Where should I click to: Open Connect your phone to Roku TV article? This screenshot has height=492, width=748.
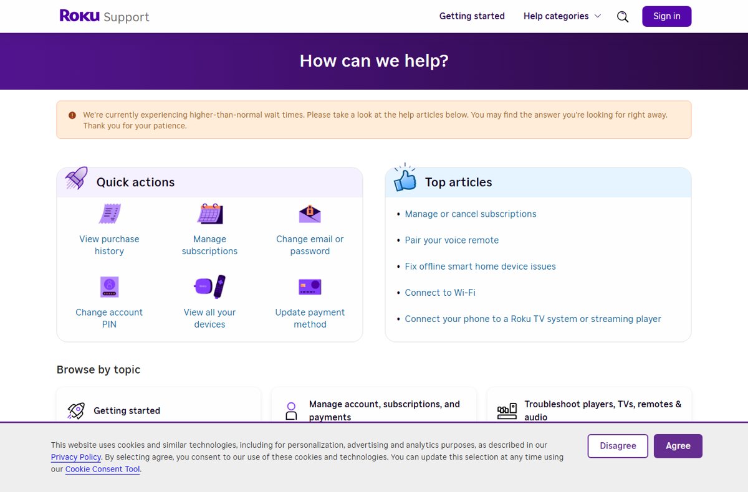tap(533, 318)
